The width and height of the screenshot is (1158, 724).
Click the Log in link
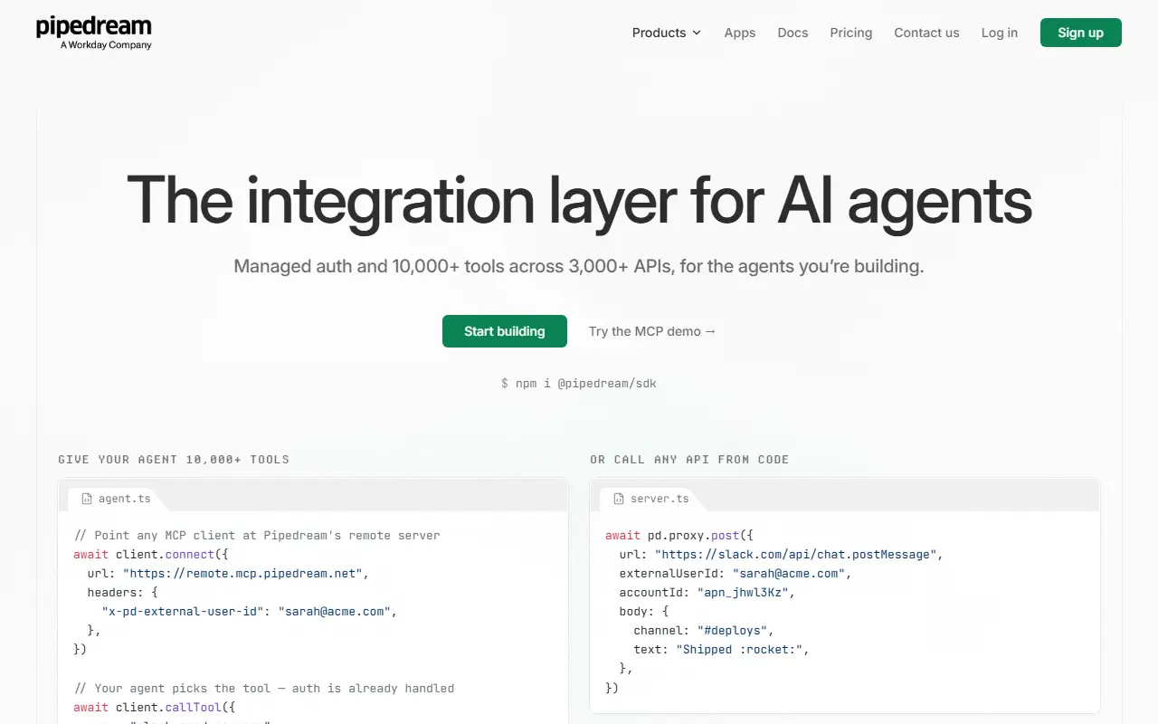point(1000,33)
